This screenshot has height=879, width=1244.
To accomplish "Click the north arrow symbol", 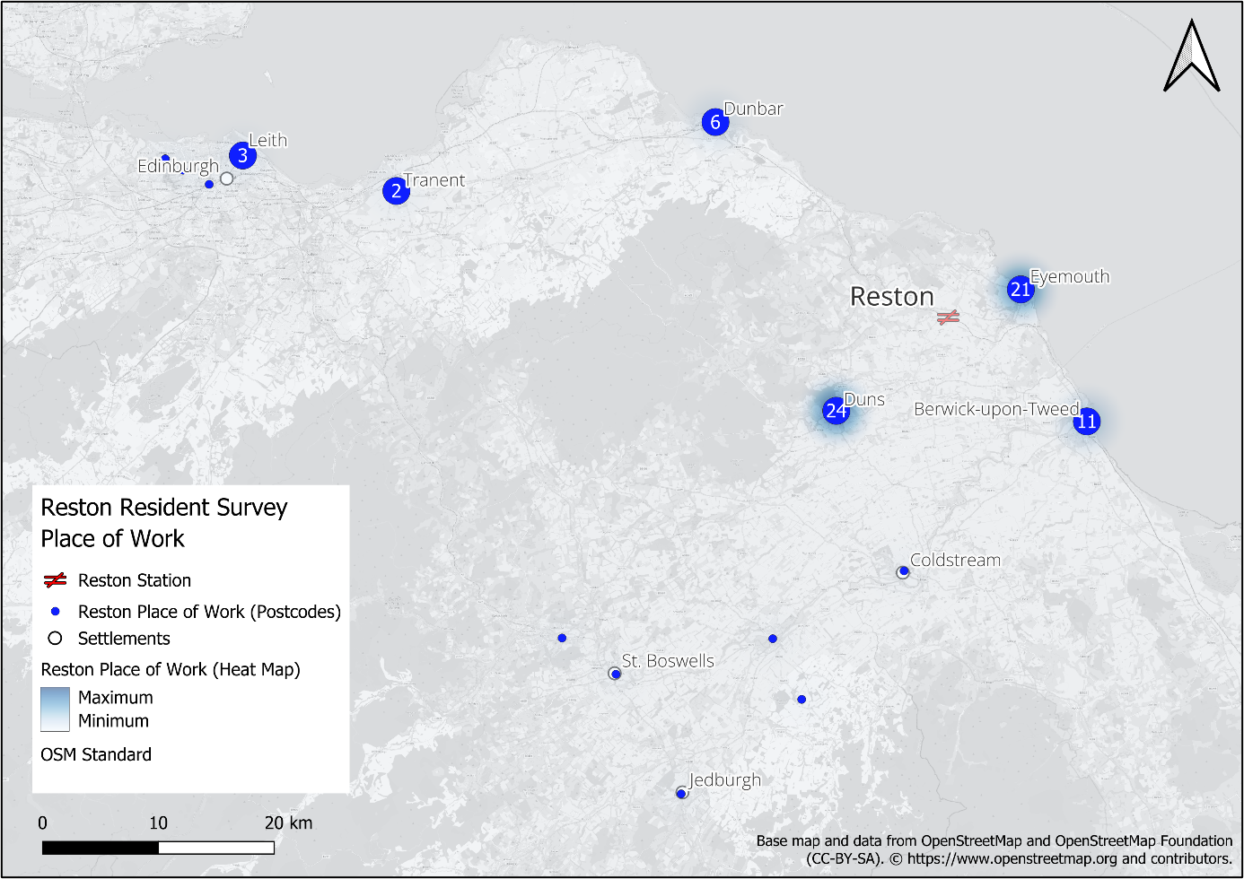I will point(1192,56).
